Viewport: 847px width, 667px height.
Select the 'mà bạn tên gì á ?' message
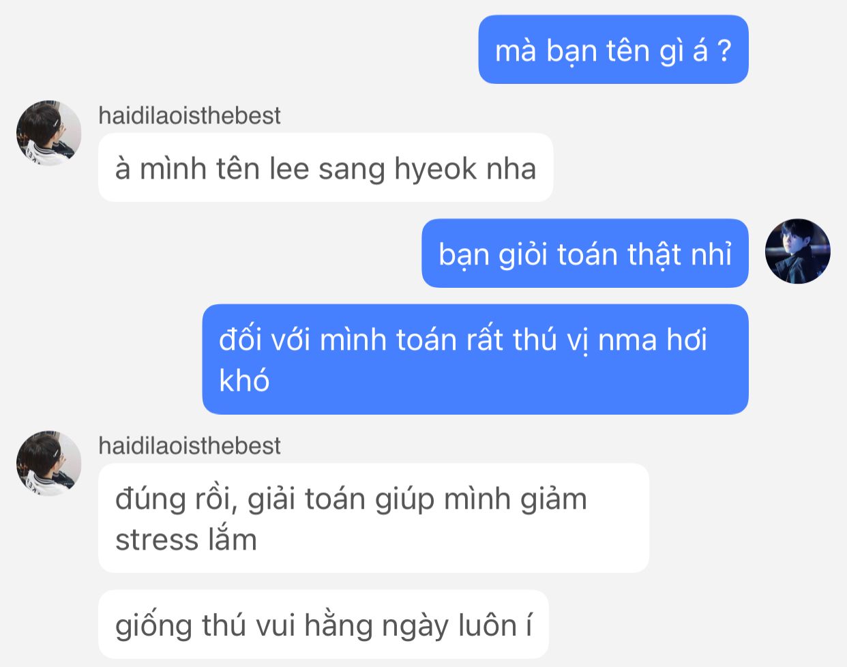click(x=613, y=50)
